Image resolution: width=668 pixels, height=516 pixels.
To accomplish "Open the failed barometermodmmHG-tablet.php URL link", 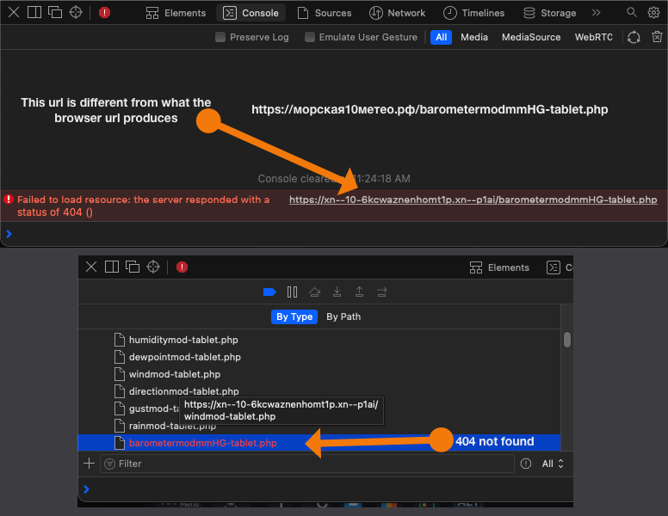I will tap(473, 200).
